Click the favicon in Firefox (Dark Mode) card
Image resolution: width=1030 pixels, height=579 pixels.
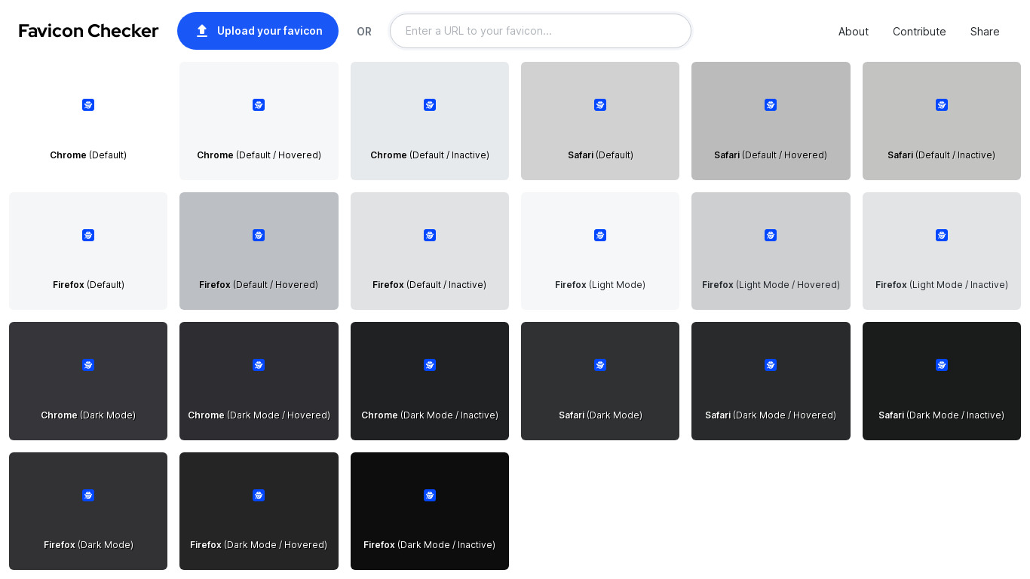[88, 495]
